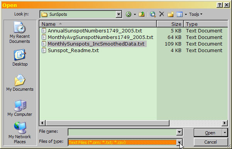Open the Tools menu
Image resolution: width=232 pixels, height=149 pixels.
pos(195,14)
